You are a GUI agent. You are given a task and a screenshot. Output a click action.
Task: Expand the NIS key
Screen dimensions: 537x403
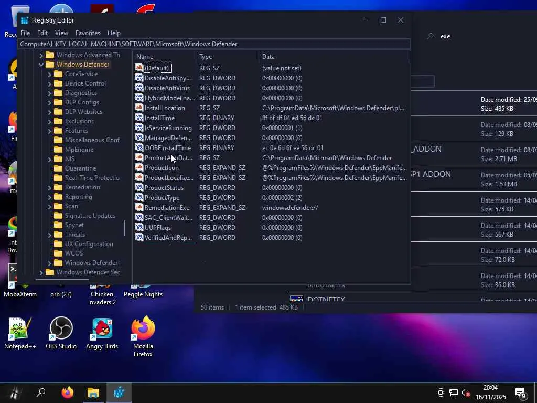pos(49,159)
